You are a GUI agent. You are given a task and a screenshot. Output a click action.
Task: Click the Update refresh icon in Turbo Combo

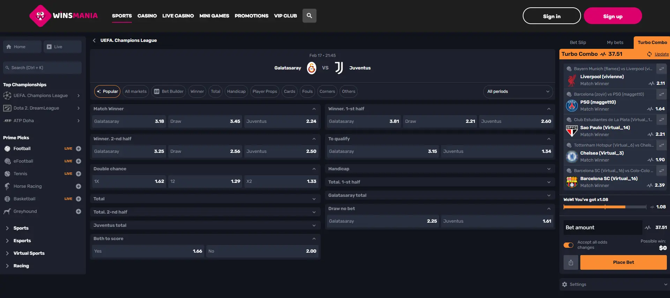click(649, 54)
